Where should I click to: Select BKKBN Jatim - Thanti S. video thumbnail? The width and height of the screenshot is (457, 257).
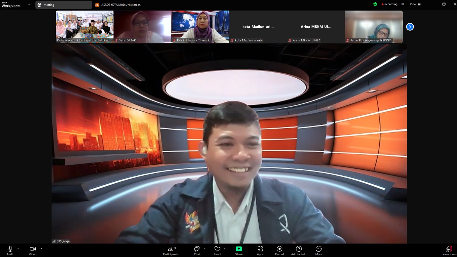tap(200, 27)
